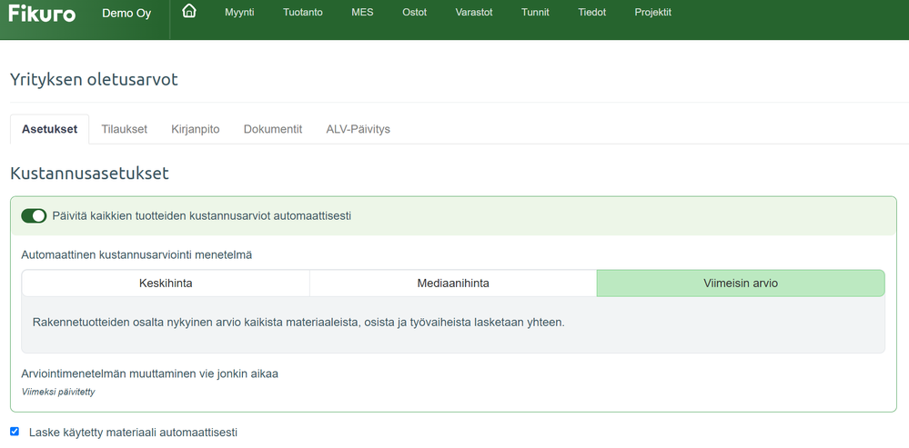Select the Keskihinta estimation method

(166, 284)
